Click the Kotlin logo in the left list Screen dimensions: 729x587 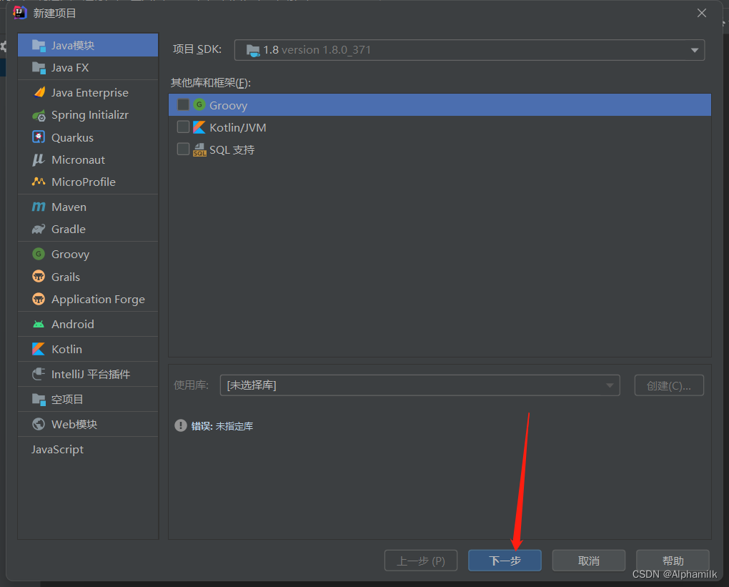pos(39,349)
